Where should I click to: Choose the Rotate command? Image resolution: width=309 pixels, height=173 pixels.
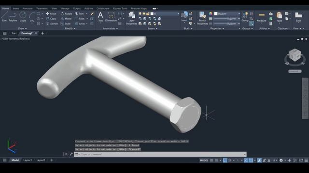click(66, 14)
